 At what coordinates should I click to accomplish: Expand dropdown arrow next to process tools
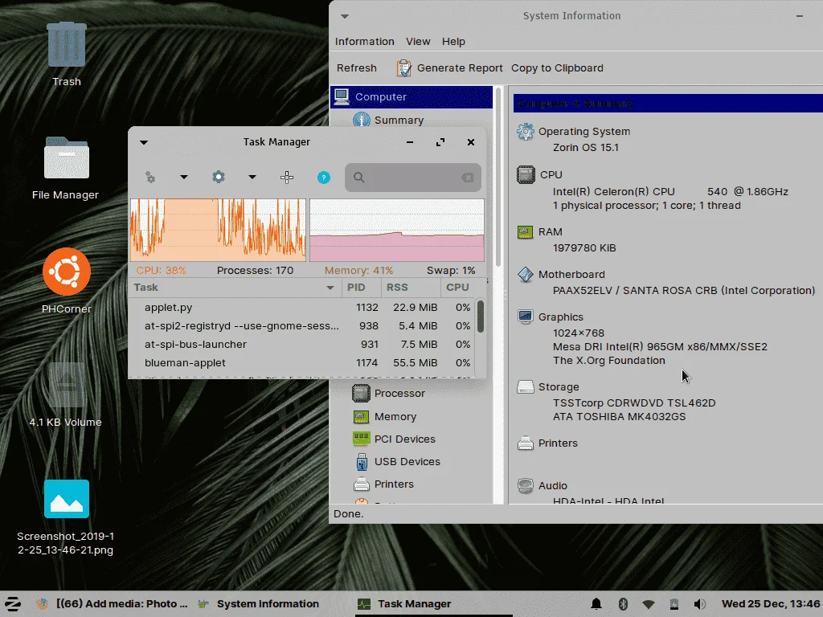(x=184, y=178)
